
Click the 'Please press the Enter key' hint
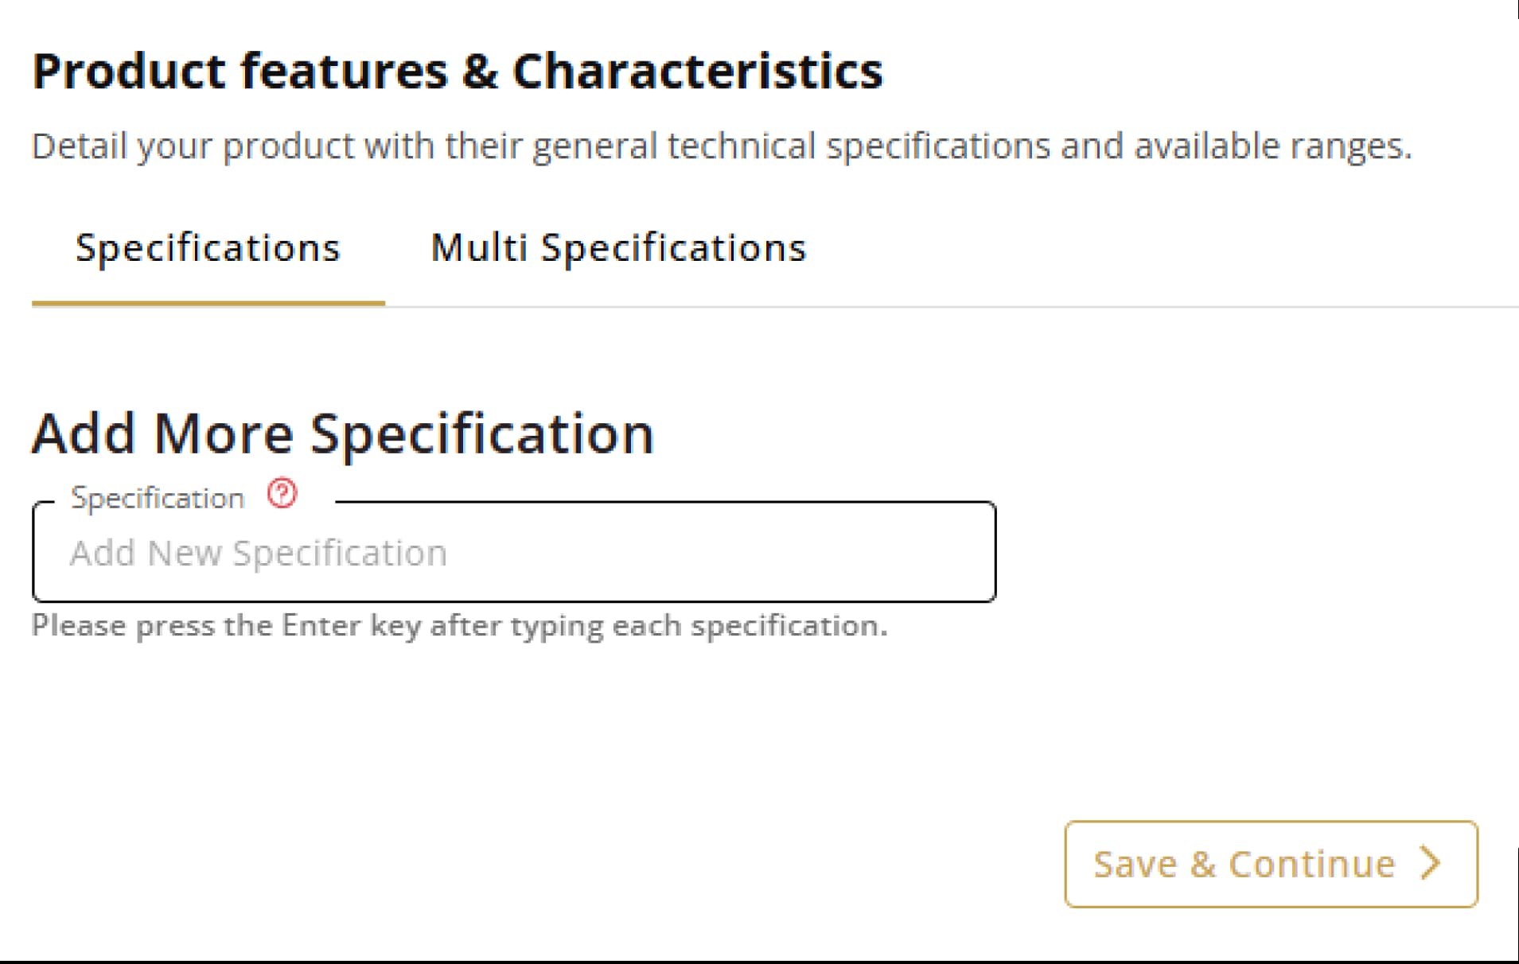(459, 626)
